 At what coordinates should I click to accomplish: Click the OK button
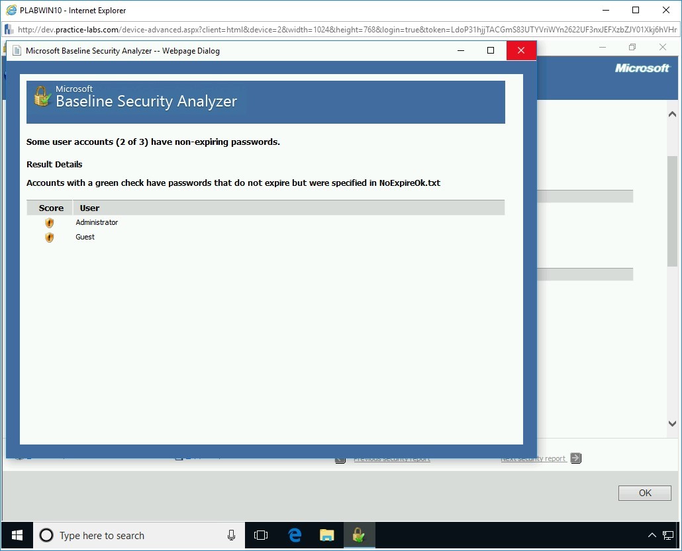[x=645, y=493]
